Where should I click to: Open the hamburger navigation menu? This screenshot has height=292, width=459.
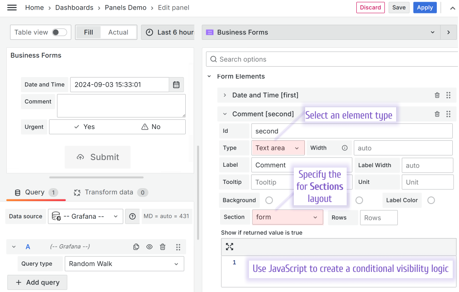(12, 8)
